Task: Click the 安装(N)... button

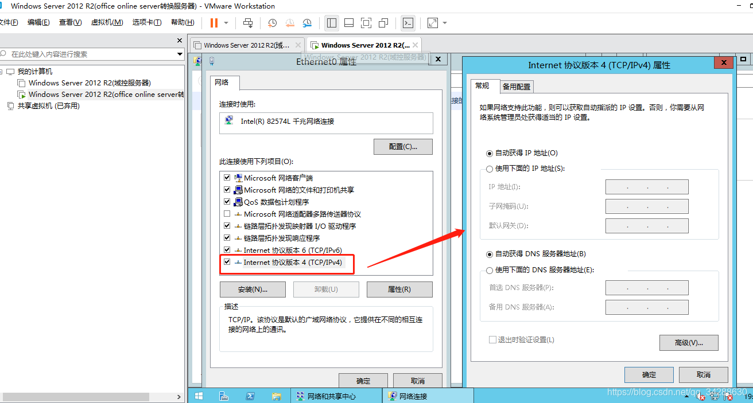Action: click(x=253, y=289)
